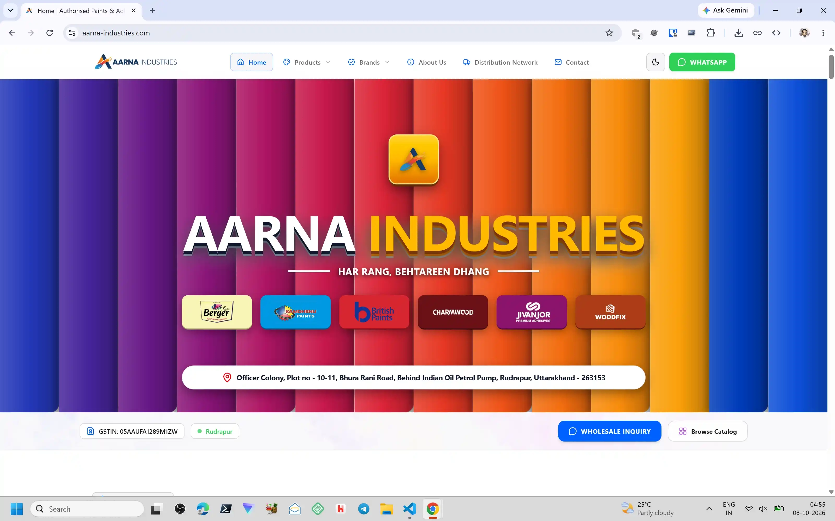Open Chrome three-dot menu
Viewport: 835px width, 521px height.
tap(823, 33)
